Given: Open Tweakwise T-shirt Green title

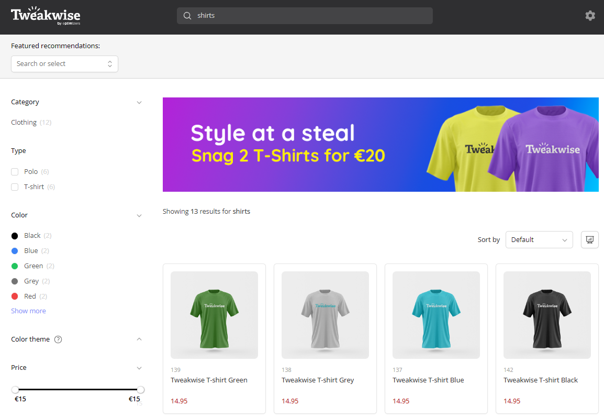Looking at the screenshot, I should (209, 380).
